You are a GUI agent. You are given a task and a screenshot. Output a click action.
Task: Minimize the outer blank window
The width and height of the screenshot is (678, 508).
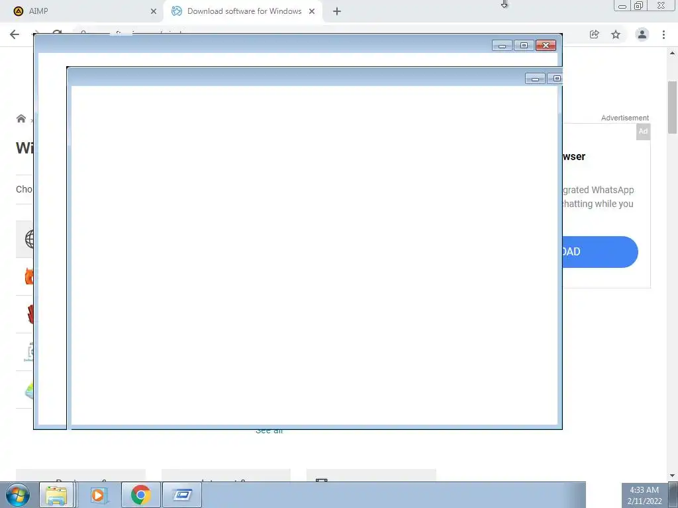[502, 46]
